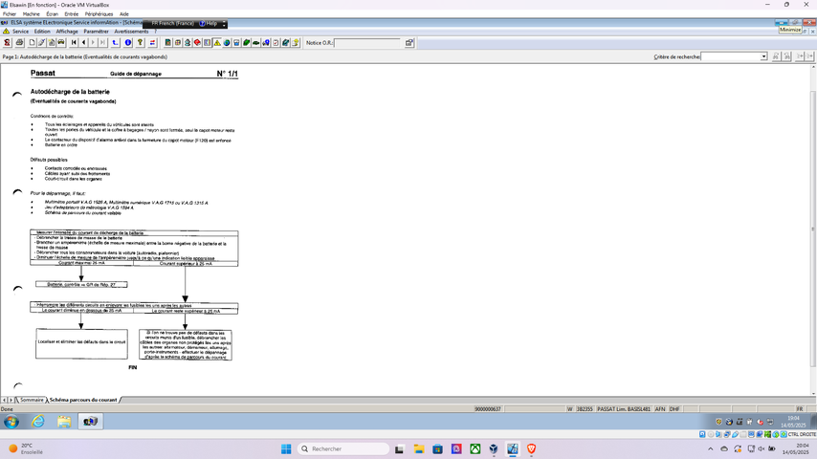Go to previous page arrow
Screen dimensions: 817x459
coord(83,43)
